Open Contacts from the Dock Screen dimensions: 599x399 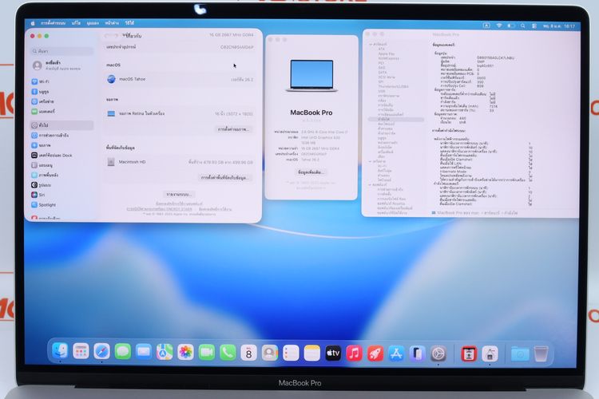[270, 354]
